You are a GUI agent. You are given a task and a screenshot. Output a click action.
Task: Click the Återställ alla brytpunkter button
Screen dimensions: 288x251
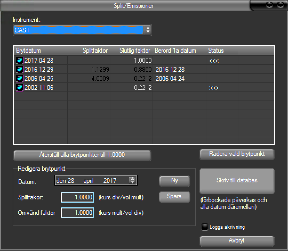pos(82,155)
